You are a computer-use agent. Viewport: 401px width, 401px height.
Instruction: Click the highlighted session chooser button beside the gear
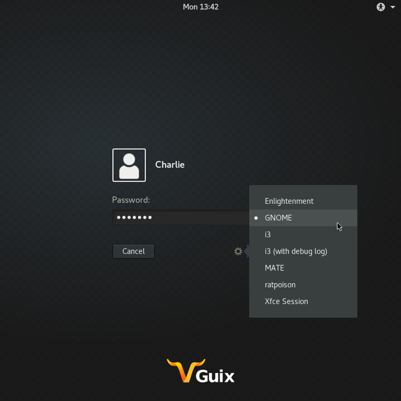(247, 251)
